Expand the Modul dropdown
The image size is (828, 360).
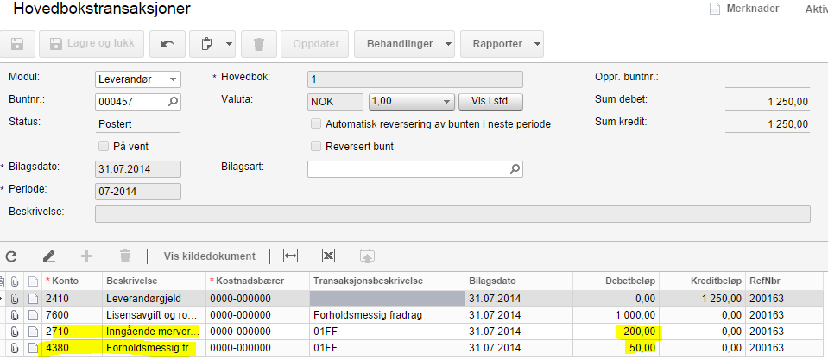[174, 79]
